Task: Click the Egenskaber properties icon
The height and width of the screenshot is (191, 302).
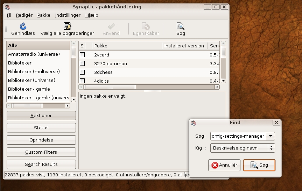Action: 146,26
